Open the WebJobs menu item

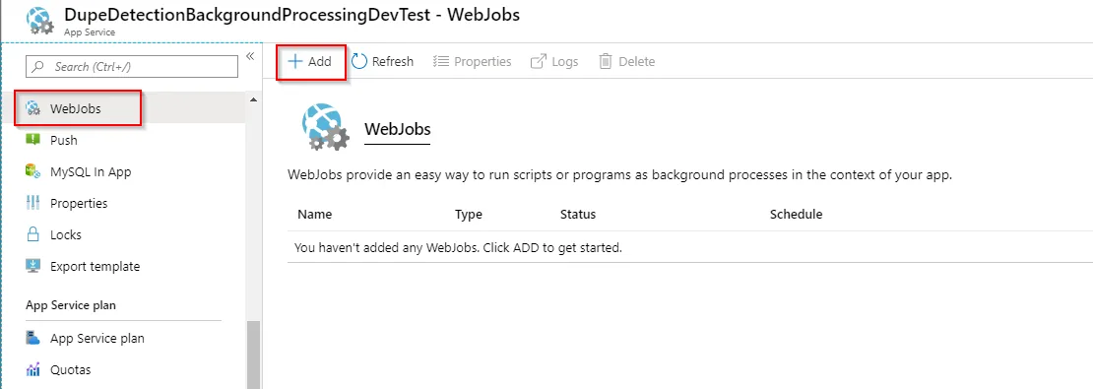[123, 108]
